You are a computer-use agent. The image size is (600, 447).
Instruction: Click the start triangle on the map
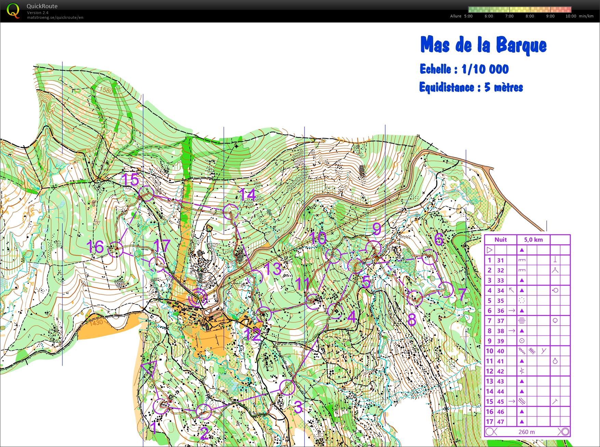point(149,369)
